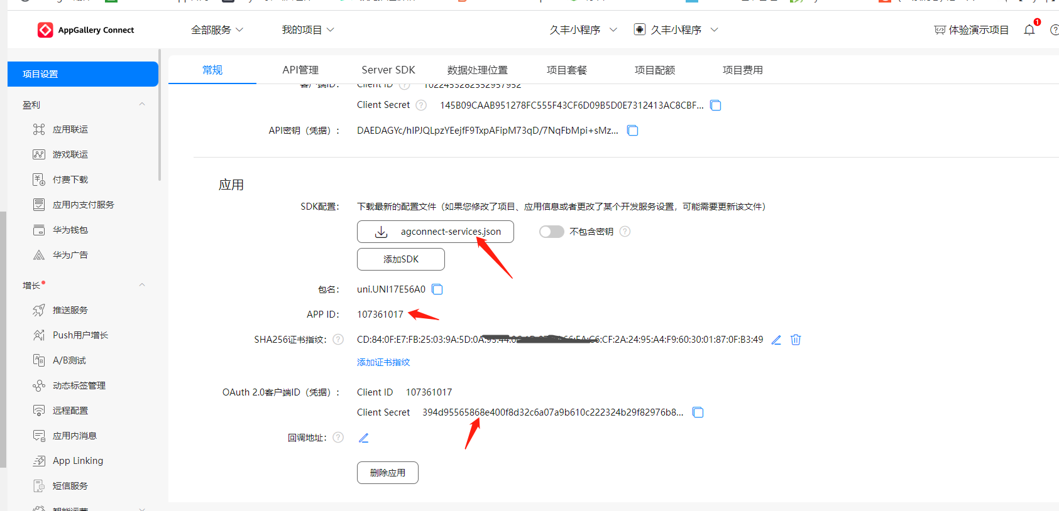Open A/B测试 in the sidebar
1059x511 pixels.
(69, 360)
